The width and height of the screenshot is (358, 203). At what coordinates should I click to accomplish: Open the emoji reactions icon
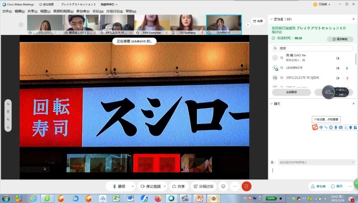[x=223, y=186]
